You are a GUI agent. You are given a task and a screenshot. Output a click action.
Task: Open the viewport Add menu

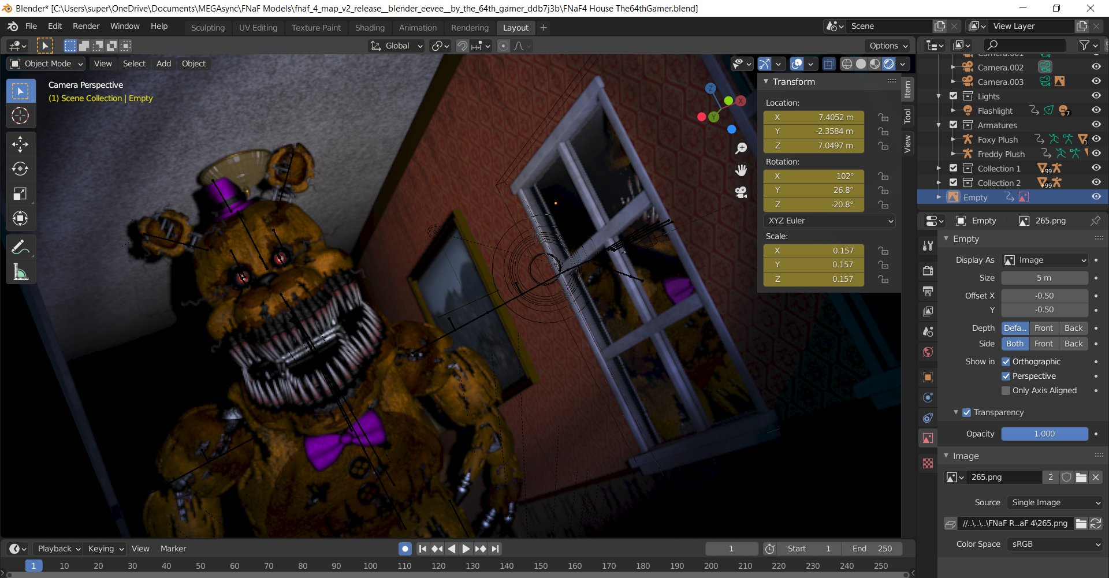[x=163, y=64]
